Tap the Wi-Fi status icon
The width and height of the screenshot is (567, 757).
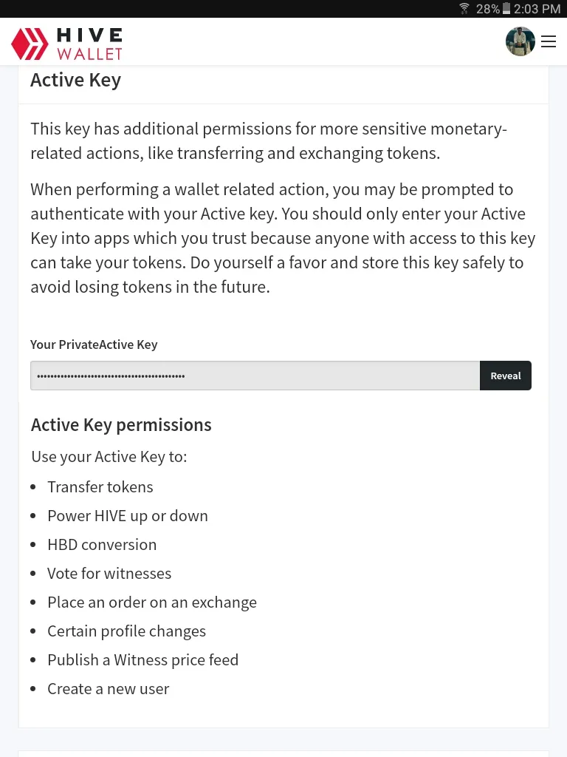[464, 9]
